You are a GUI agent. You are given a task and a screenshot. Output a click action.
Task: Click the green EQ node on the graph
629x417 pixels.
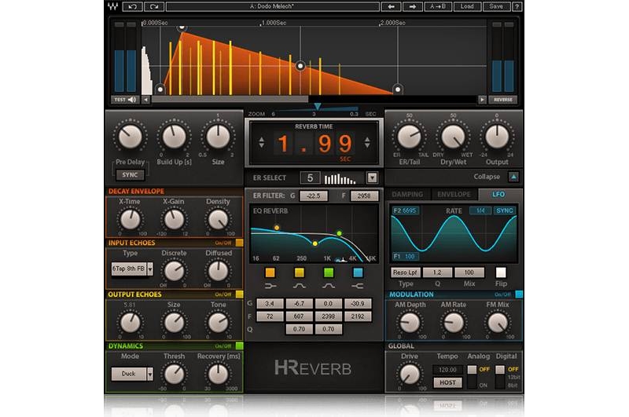[x=340, y=233]
